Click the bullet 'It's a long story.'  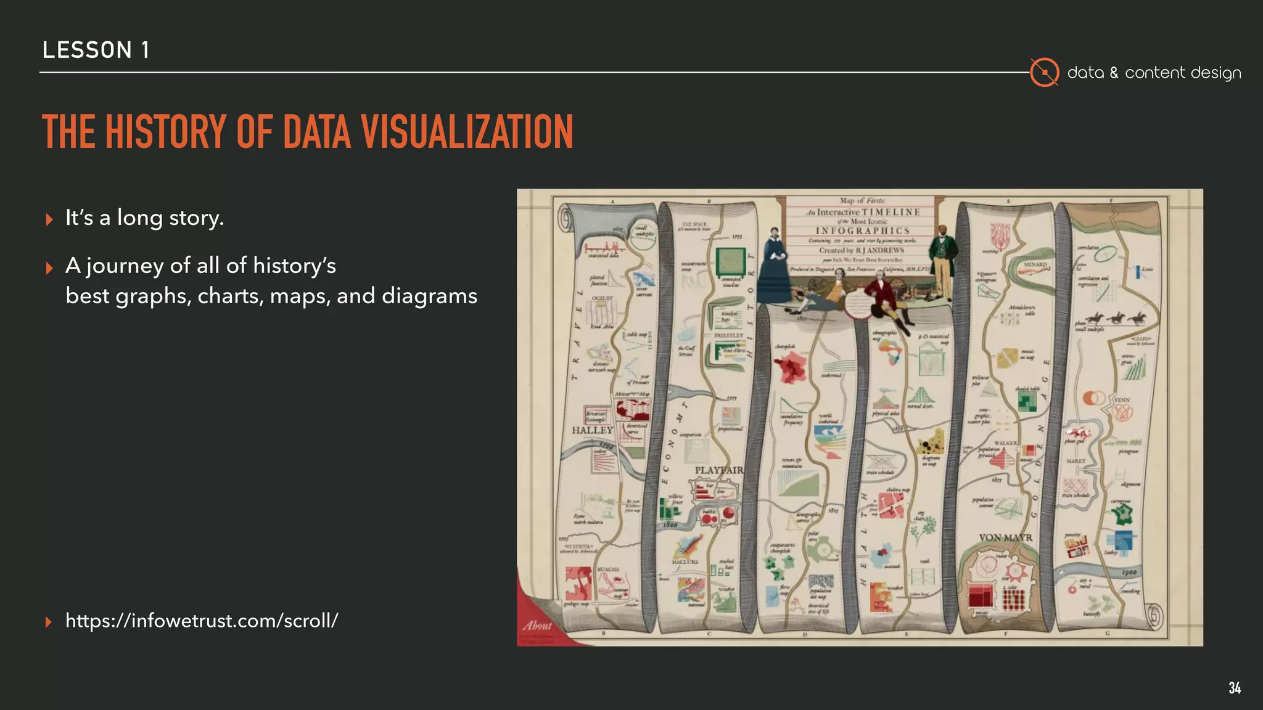(144, 218)
